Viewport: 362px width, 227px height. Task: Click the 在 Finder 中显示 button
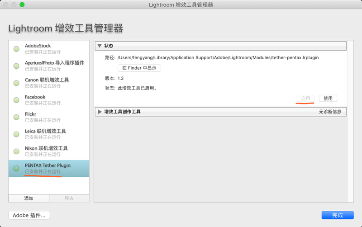pyautogui.click(x=139, y=68)
